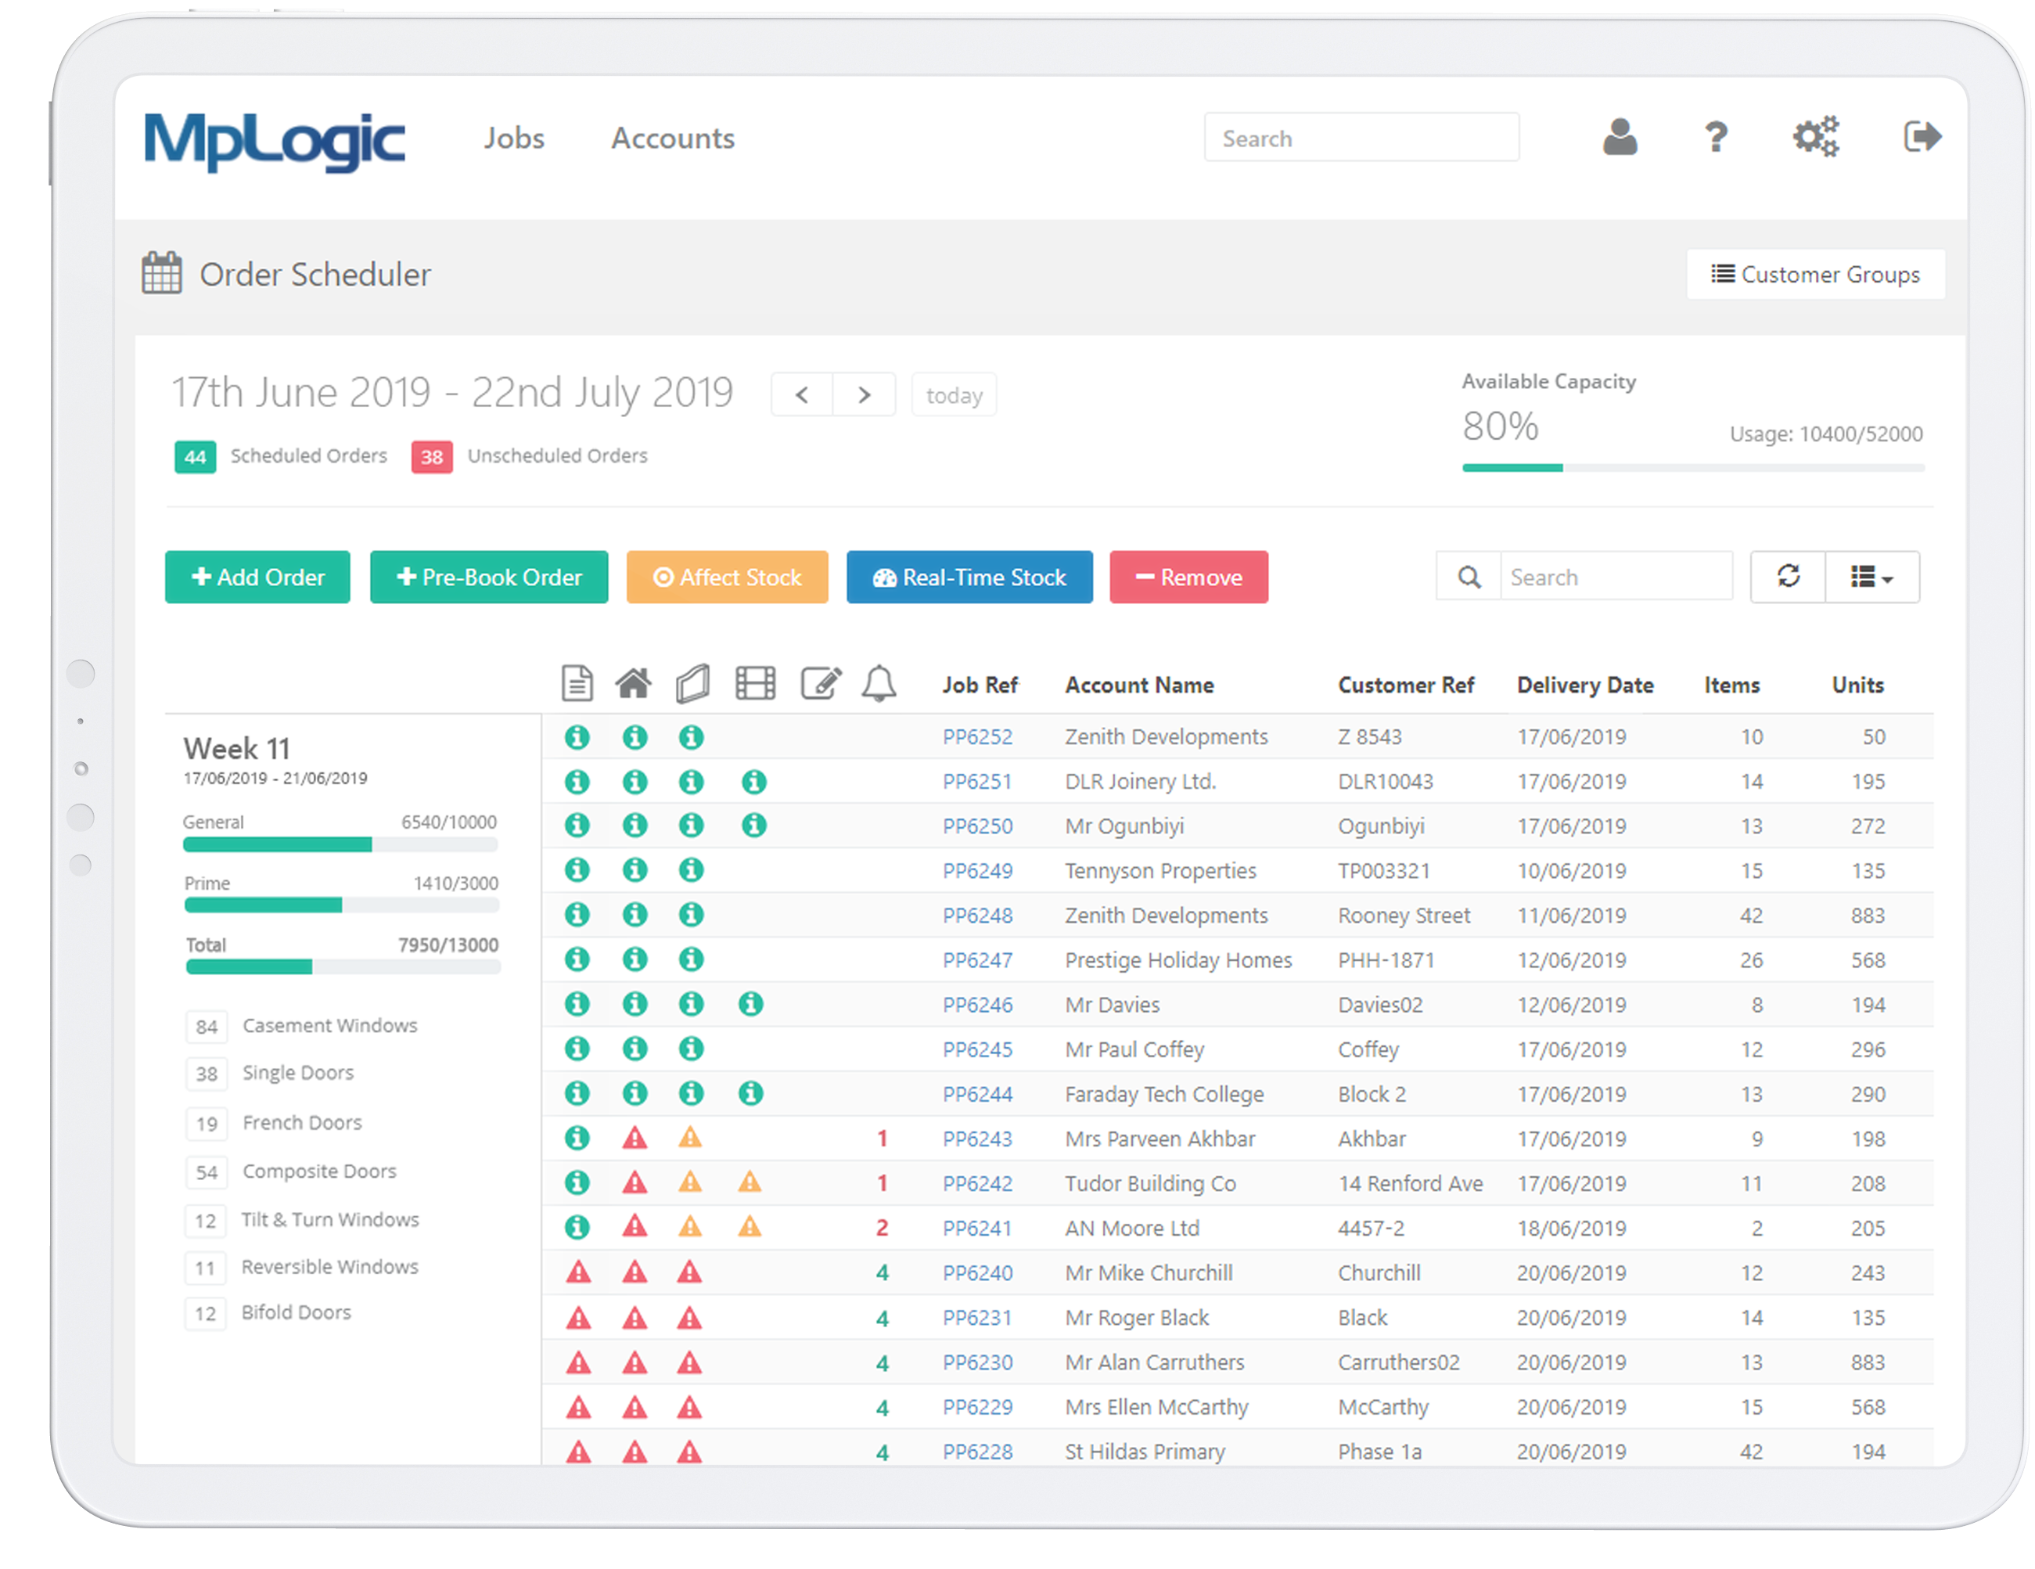Sort by Units column header
This screenshot has height=1569, width=2035.
pyautogui.click(x=1858, y=685)
